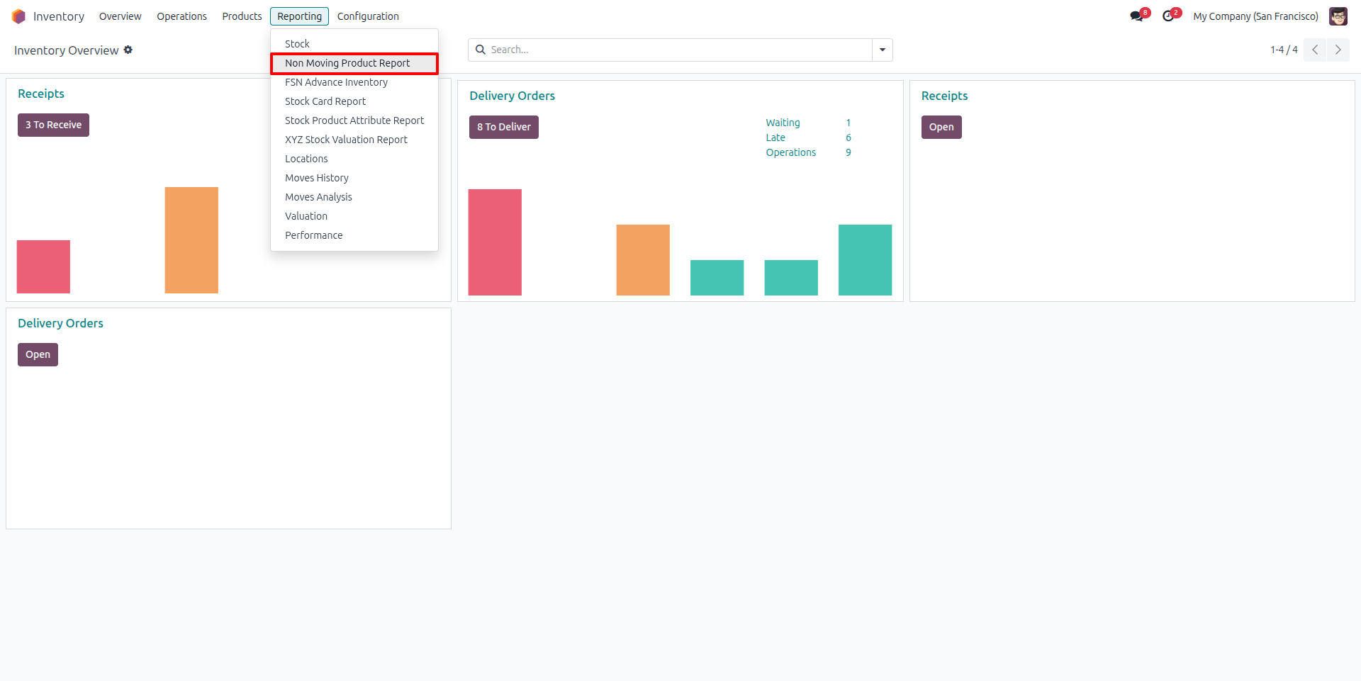Open the Operations count link in Delivery Orders
Viewport: 1361px width, 681px height.
(790, 152)
